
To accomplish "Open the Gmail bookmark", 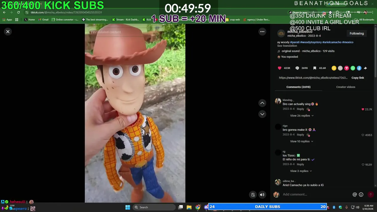I will [43, 20].
